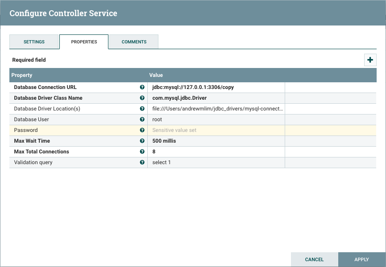Click the Database Driver Location(s) help icon

(x=142, y=109)
